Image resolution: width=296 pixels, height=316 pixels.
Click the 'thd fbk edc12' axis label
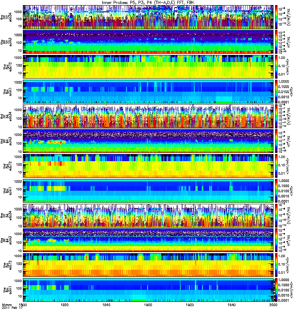(7, 166)
